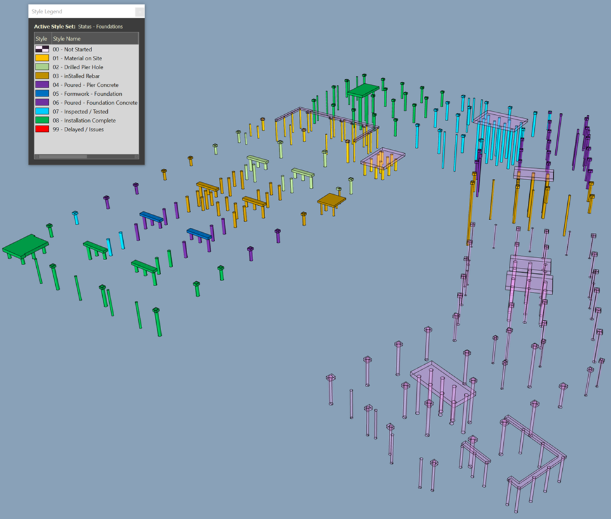Click the "Active Style Set" label text
This screenshot has height=519, width=611.
(54, 27)
